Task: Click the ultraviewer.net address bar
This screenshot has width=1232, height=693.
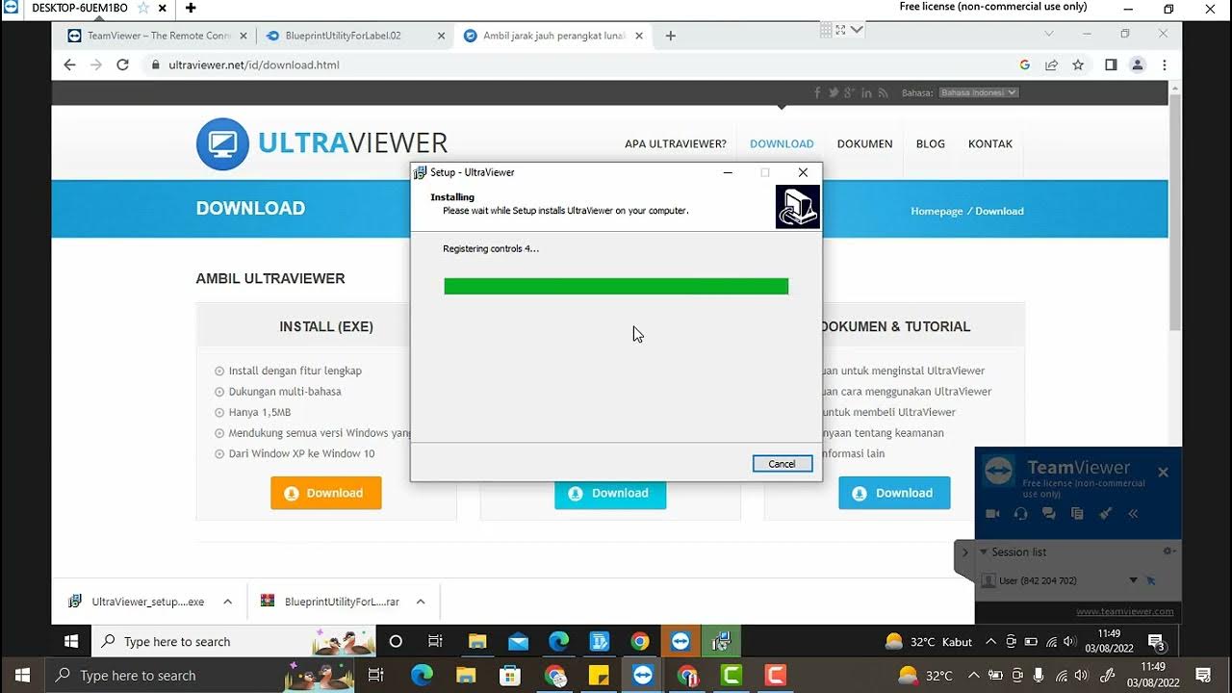Action: pos(577,64)
